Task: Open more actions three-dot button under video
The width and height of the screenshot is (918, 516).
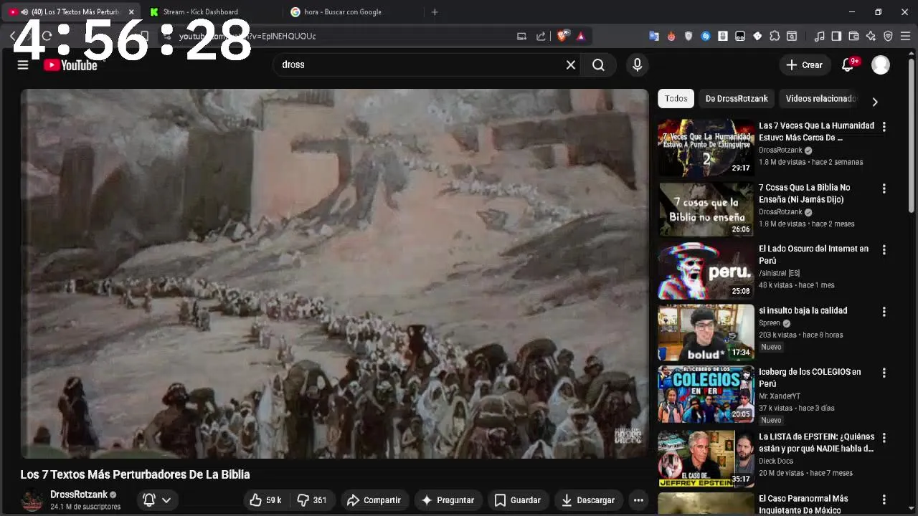Action: pyautogui.click(x=638, y=500)
